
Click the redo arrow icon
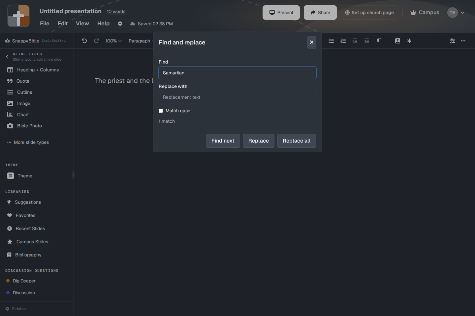coord(96,41)
